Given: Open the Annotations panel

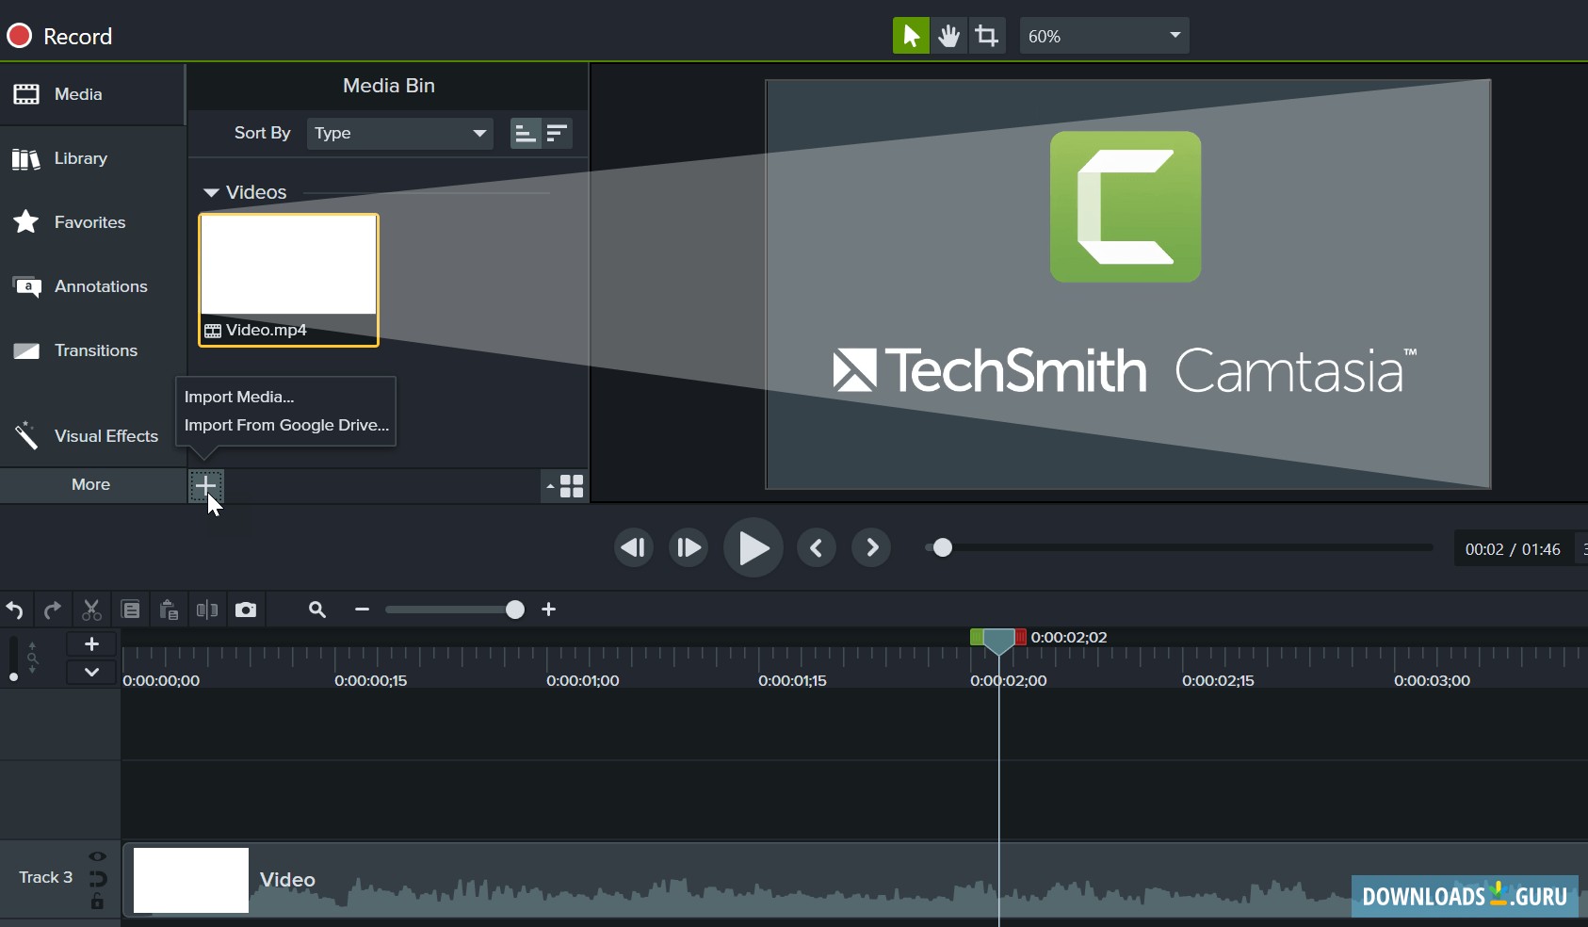Looking at the screenshot, I should [101, 286].
